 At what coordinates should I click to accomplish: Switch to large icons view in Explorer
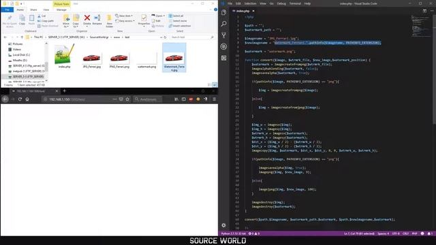pyautogui.click(x=215, y=84)
